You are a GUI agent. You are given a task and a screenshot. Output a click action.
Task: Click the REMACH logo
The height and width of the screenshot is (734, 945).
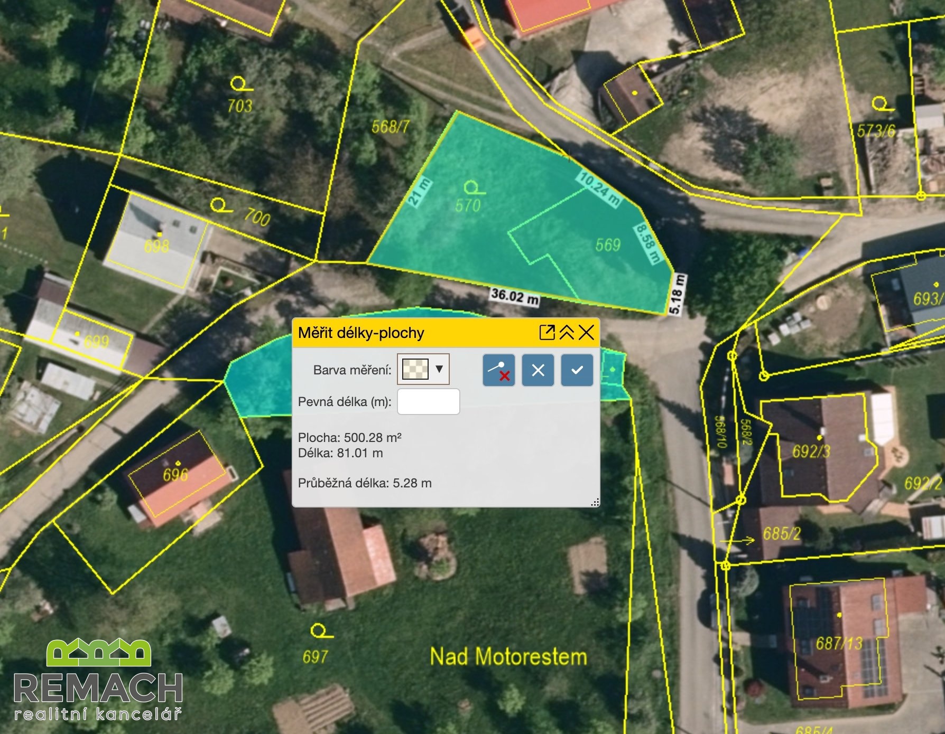coord(98,680)
